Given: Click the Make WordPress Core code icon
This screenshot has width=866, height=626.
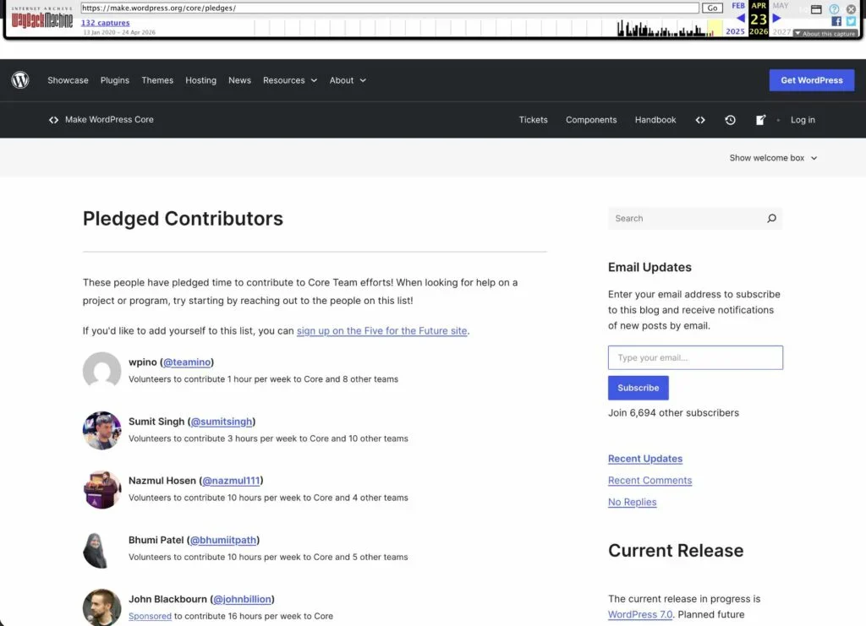Looking at the screenshot, I should click(53, 120).
